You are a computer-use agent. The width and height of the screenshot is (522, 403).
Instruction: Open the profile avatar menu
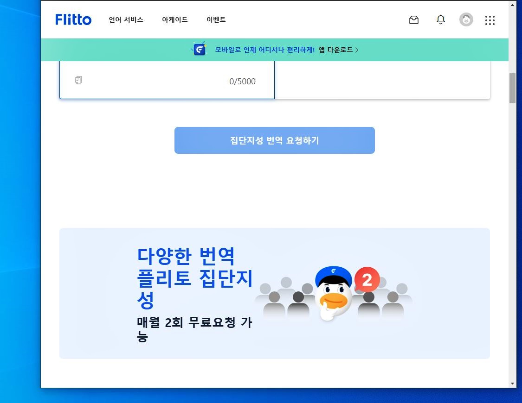pos(466,19)
